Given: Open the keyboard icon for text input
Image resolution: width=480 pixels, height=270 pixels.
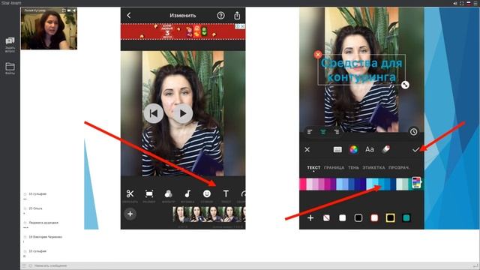Looking at the screenshot, I should (x=337, y=149).
